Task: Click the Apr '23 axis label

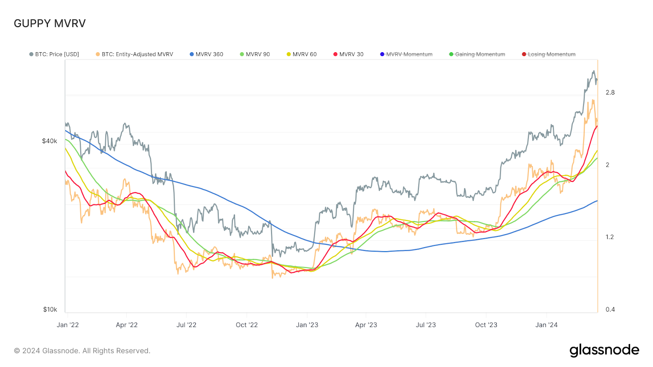Action: (366, 325)
